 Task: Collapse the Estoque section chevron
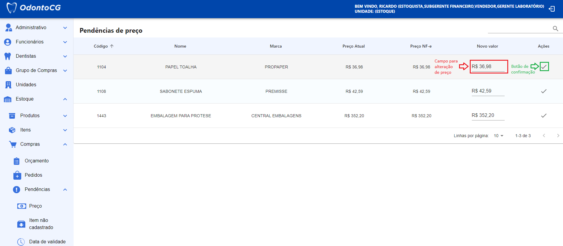click(x=65, y=99)
